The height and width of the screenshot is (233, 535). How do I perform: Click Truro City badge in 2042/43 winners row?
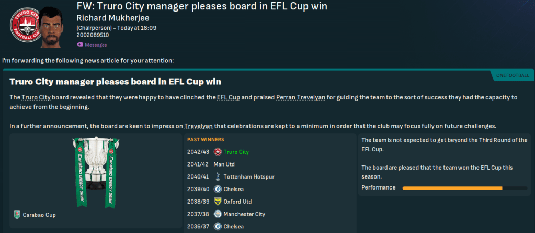pos(218,152)
